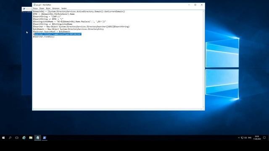Open the Düzen menu

tap(42, 8)
